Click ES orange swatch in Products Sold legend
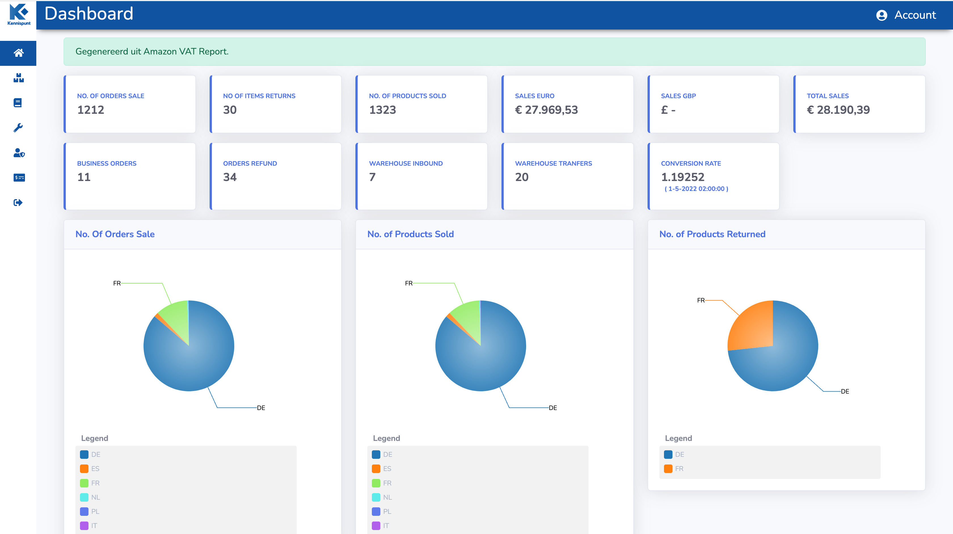 [376, 468]
